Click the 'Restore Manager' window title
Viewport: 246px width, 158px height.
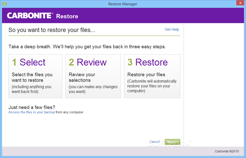click(123, 4)
